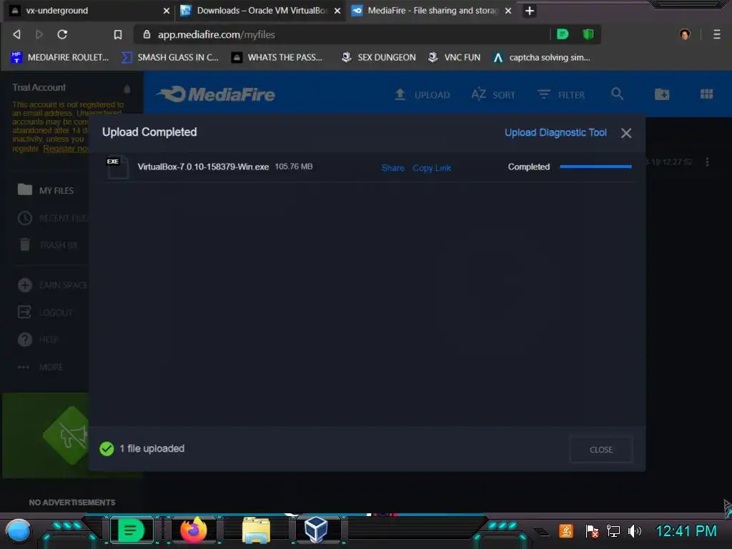
Task: Open the SMASH GLASS IN C... bookmark
Action: (x=170, y=57)
